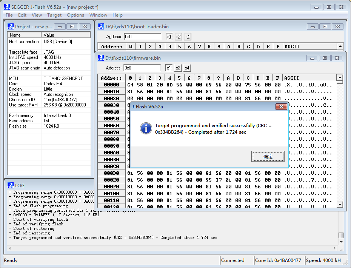
Task: Restore the main J-Flash window
Action: [x=329, y=7]
